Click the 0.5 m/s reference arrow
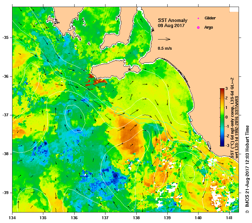Screen dimensions: 252x223 coord(164,39)
